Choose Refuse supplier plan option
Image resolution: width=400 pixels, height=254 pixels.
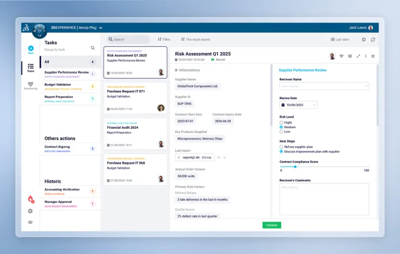point(282,147)
